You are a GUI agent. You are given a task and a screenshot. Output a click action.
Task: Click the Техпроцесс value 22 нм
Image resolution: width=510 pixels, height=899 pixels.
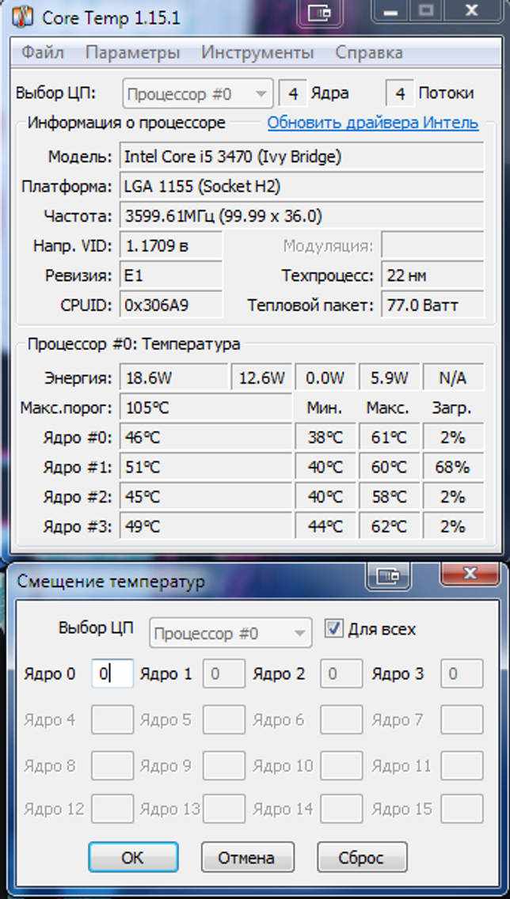tap(432, 275)
